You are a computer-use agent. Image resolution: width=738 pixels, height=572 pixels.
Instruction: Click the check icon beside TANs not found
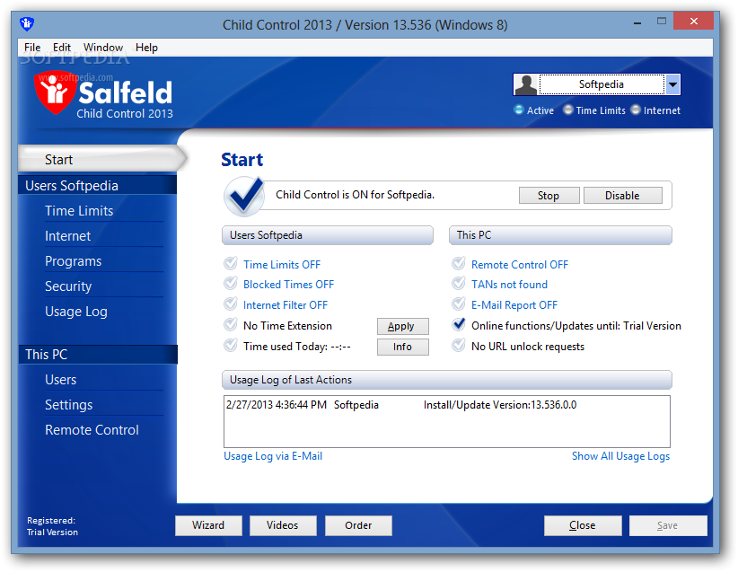tap(459, 284)
